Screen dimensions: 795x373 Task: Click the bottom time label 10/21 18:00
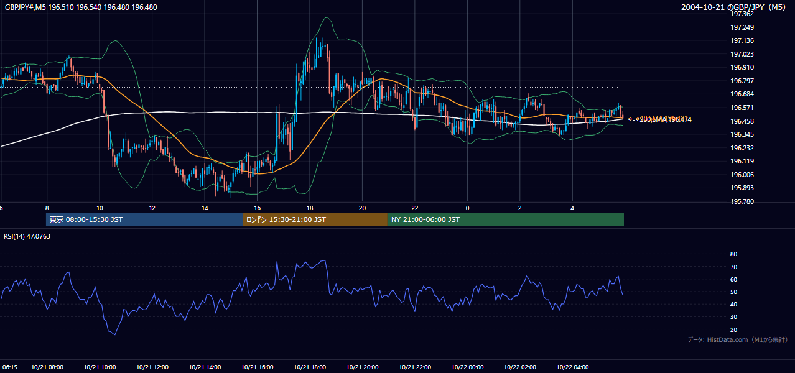(310, 367)
